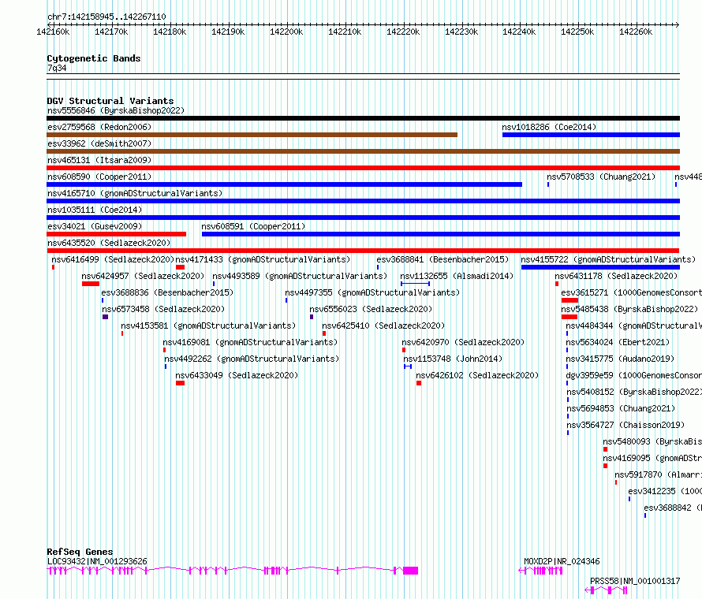Click the purple nsv6573458 variant marker
Image resolution: width=702 pixels, height=599 pixels.
pos(105,317)
